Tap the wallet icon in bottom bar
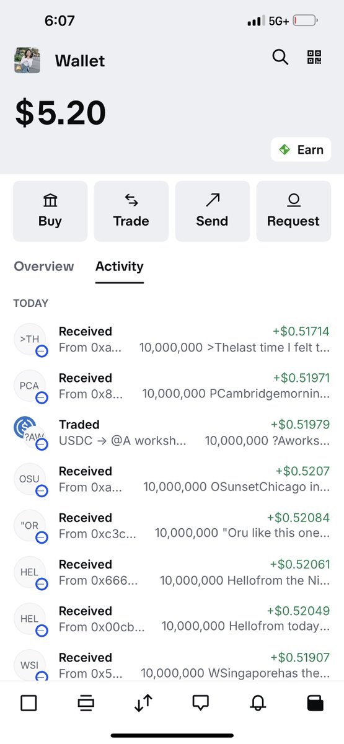Viewport: 344px width, 744px height. point(315,702)
